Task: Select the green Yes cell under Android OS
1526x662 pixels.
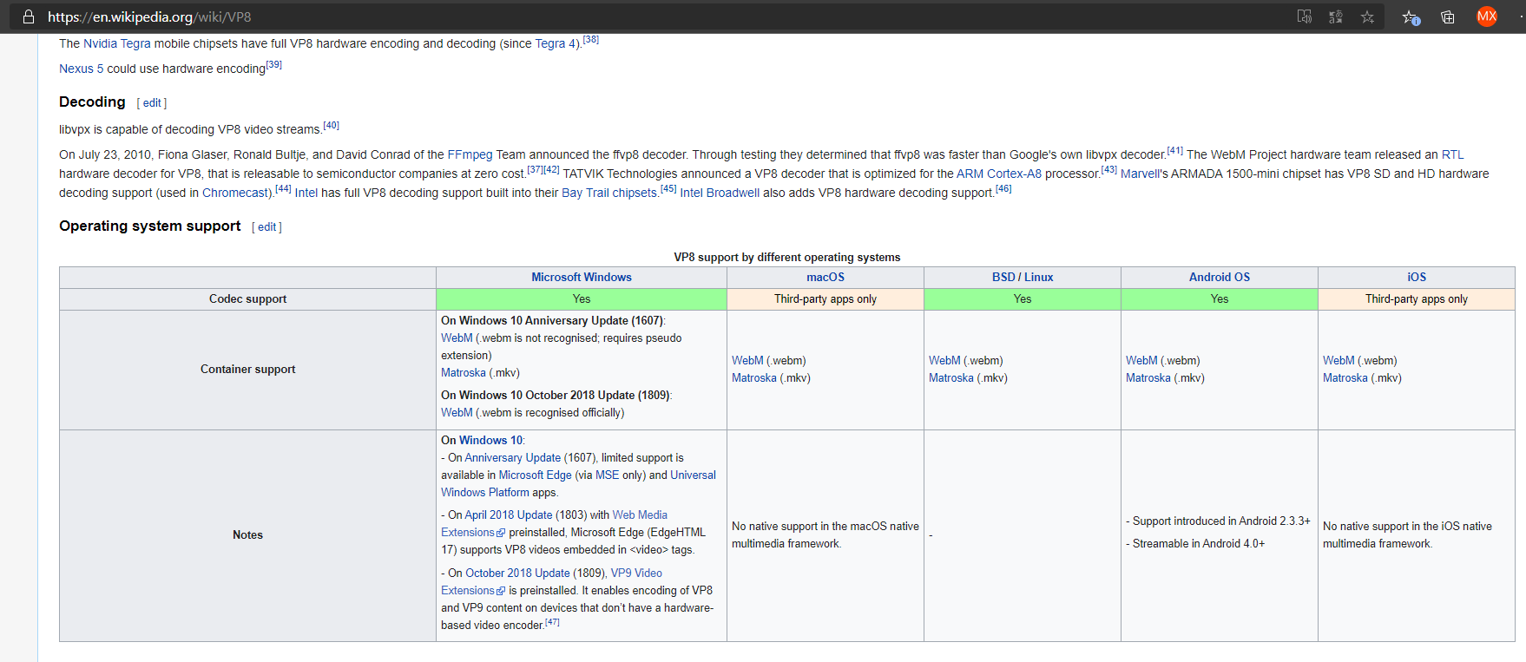Action: pyautogui.click(x=1220, y=299)
